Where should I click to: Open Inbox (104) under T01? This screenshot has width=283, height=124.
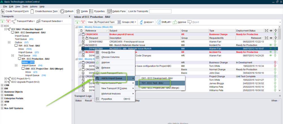(25, 49)
